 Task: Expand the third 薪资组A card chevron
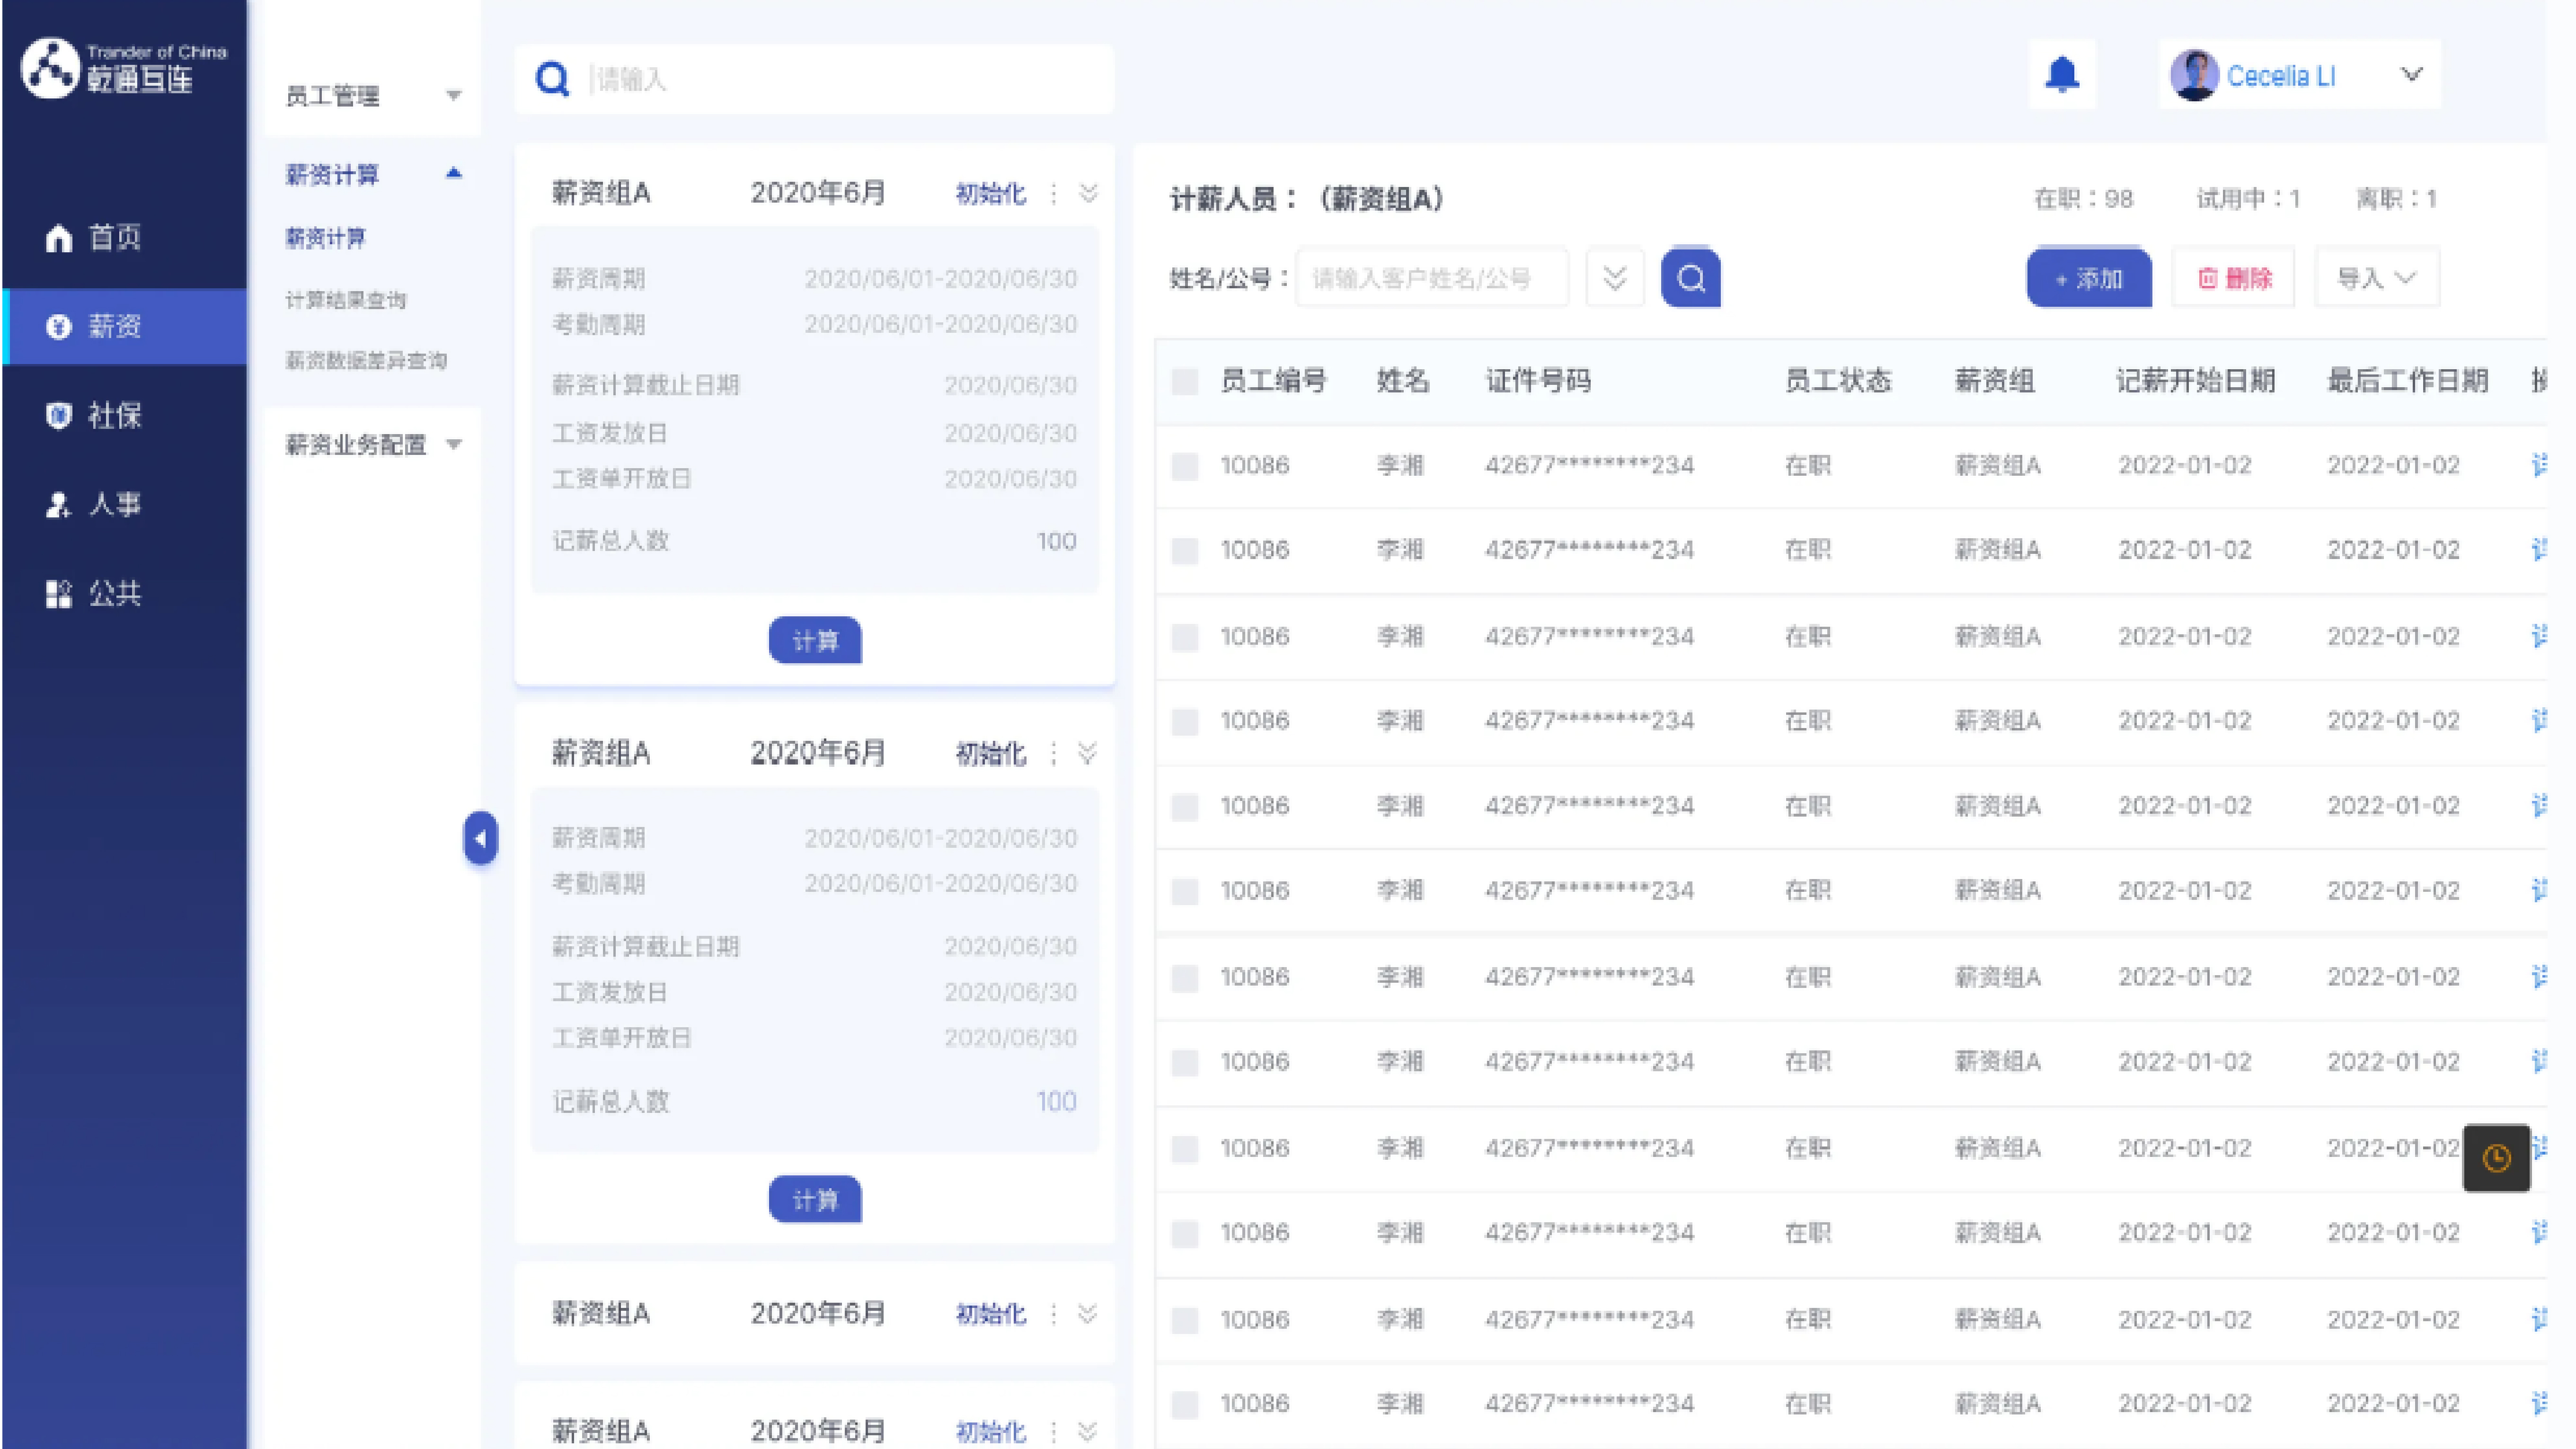tap(1088, 1313)
